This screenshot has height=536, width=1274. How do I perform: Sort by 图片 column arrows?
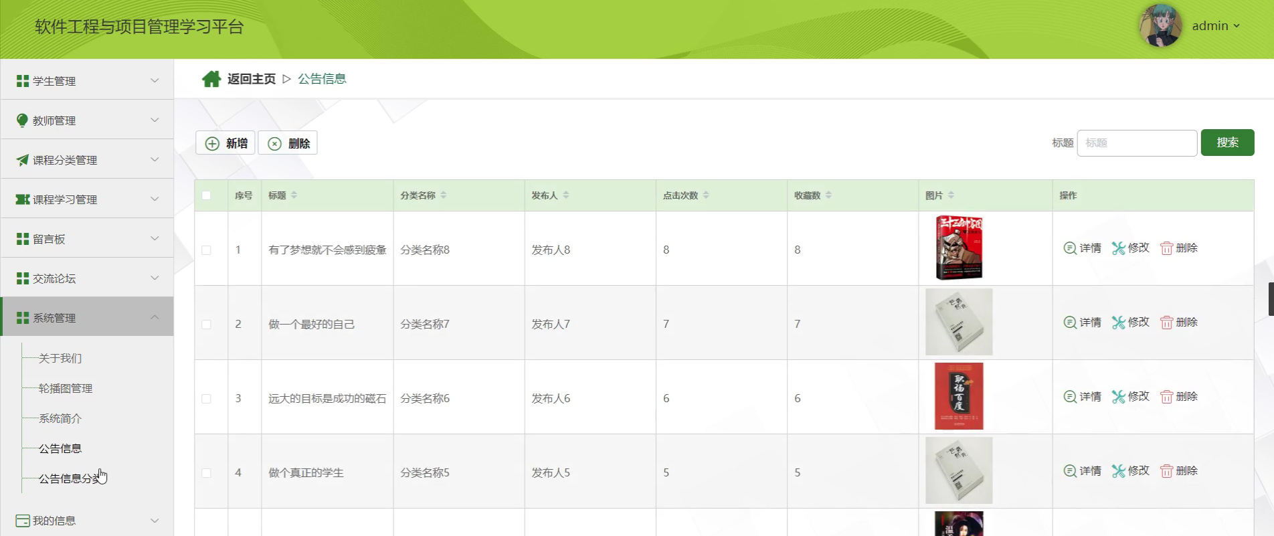click(x=951, y=195)
